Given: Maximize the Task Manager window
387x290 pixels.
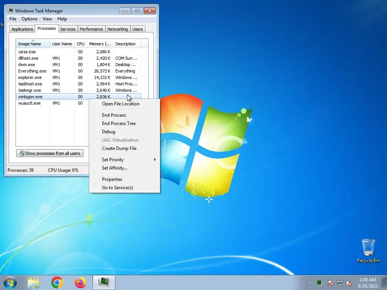Looking at the screenshot, I should [x=137, y=11].
